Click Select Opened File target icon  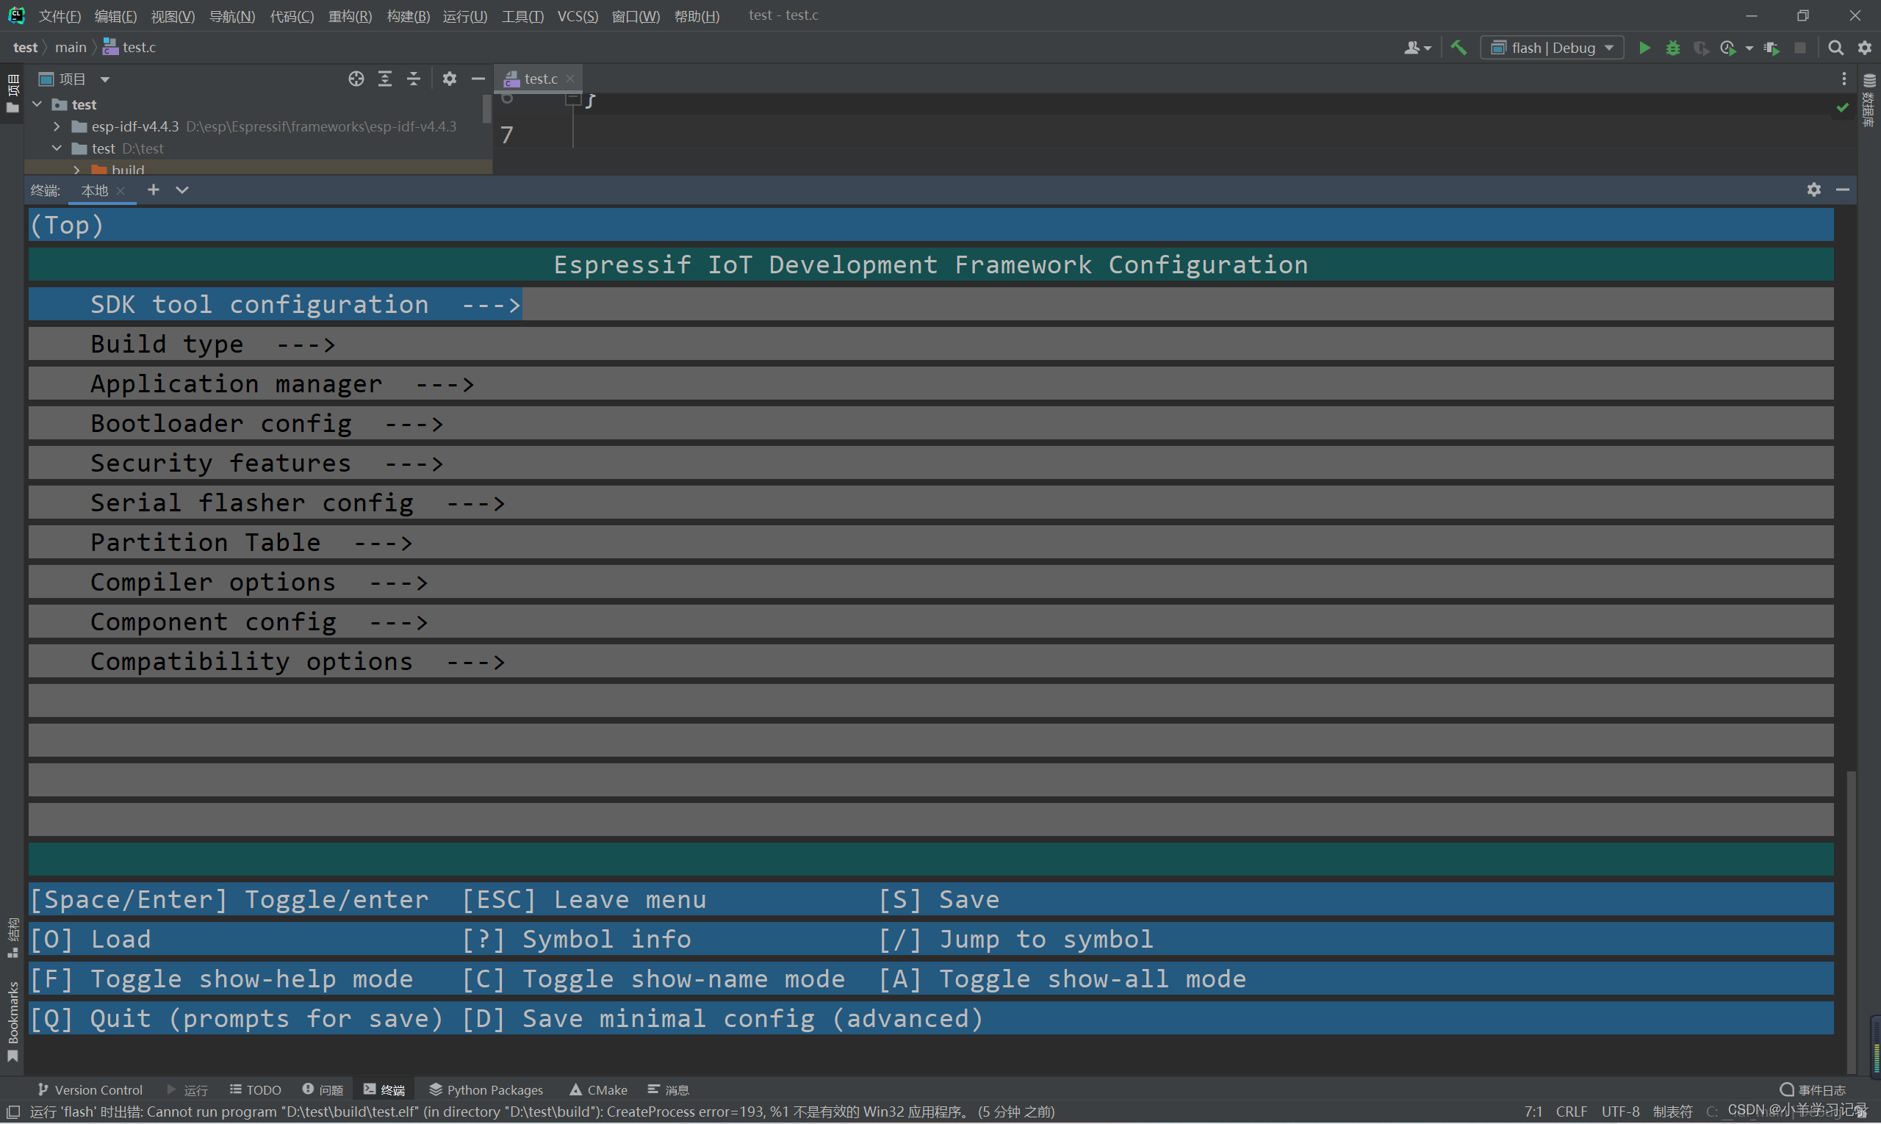(x=356, y=79)
